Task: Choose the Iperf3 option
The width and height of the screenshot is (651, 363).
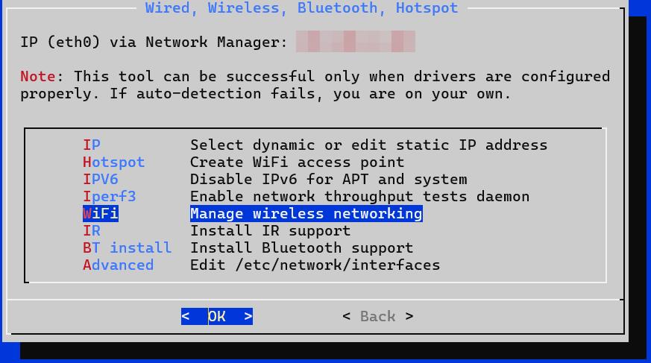Action: (109, 196)
